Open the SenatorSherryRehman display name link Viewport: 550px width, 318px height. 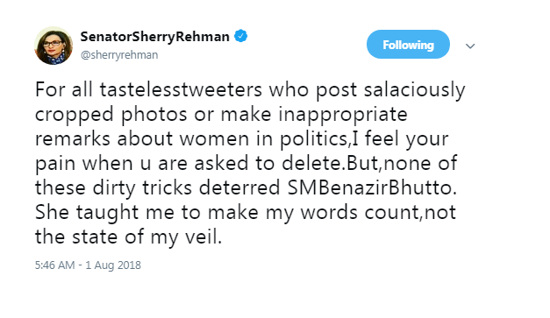coord(154,37)
